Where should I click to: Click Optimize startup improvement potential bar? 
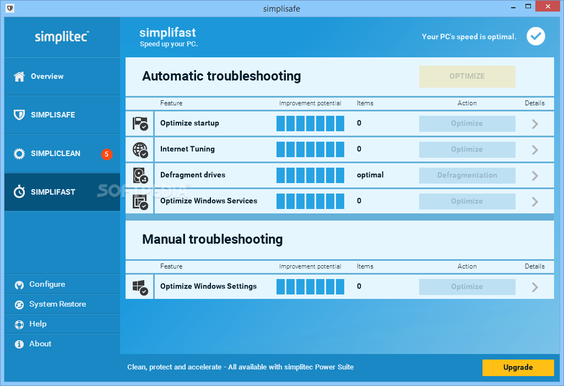click(310, 124)
